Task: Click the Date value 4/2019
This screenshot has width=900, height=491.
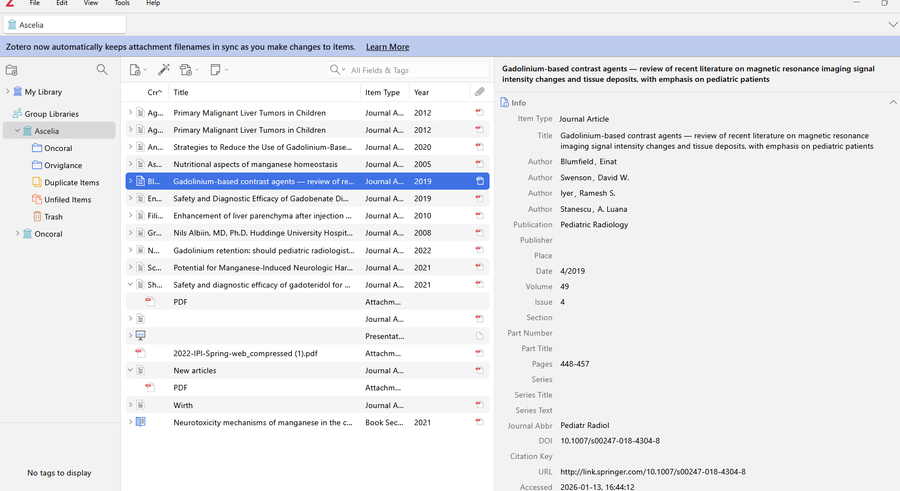Action: (573, 271)
